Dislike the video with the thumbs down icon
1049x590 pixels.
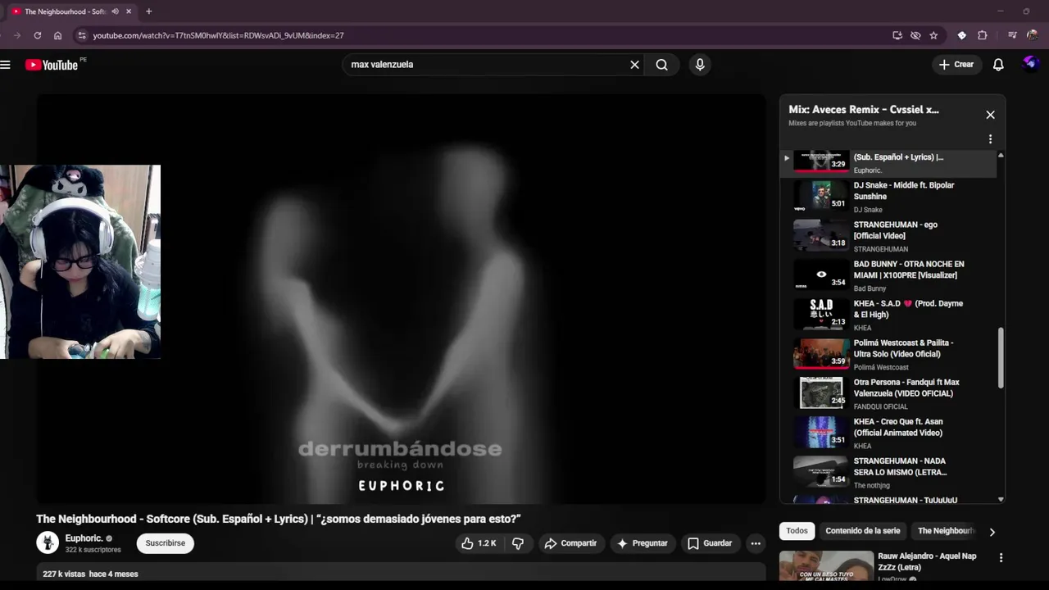click(518, 543)
